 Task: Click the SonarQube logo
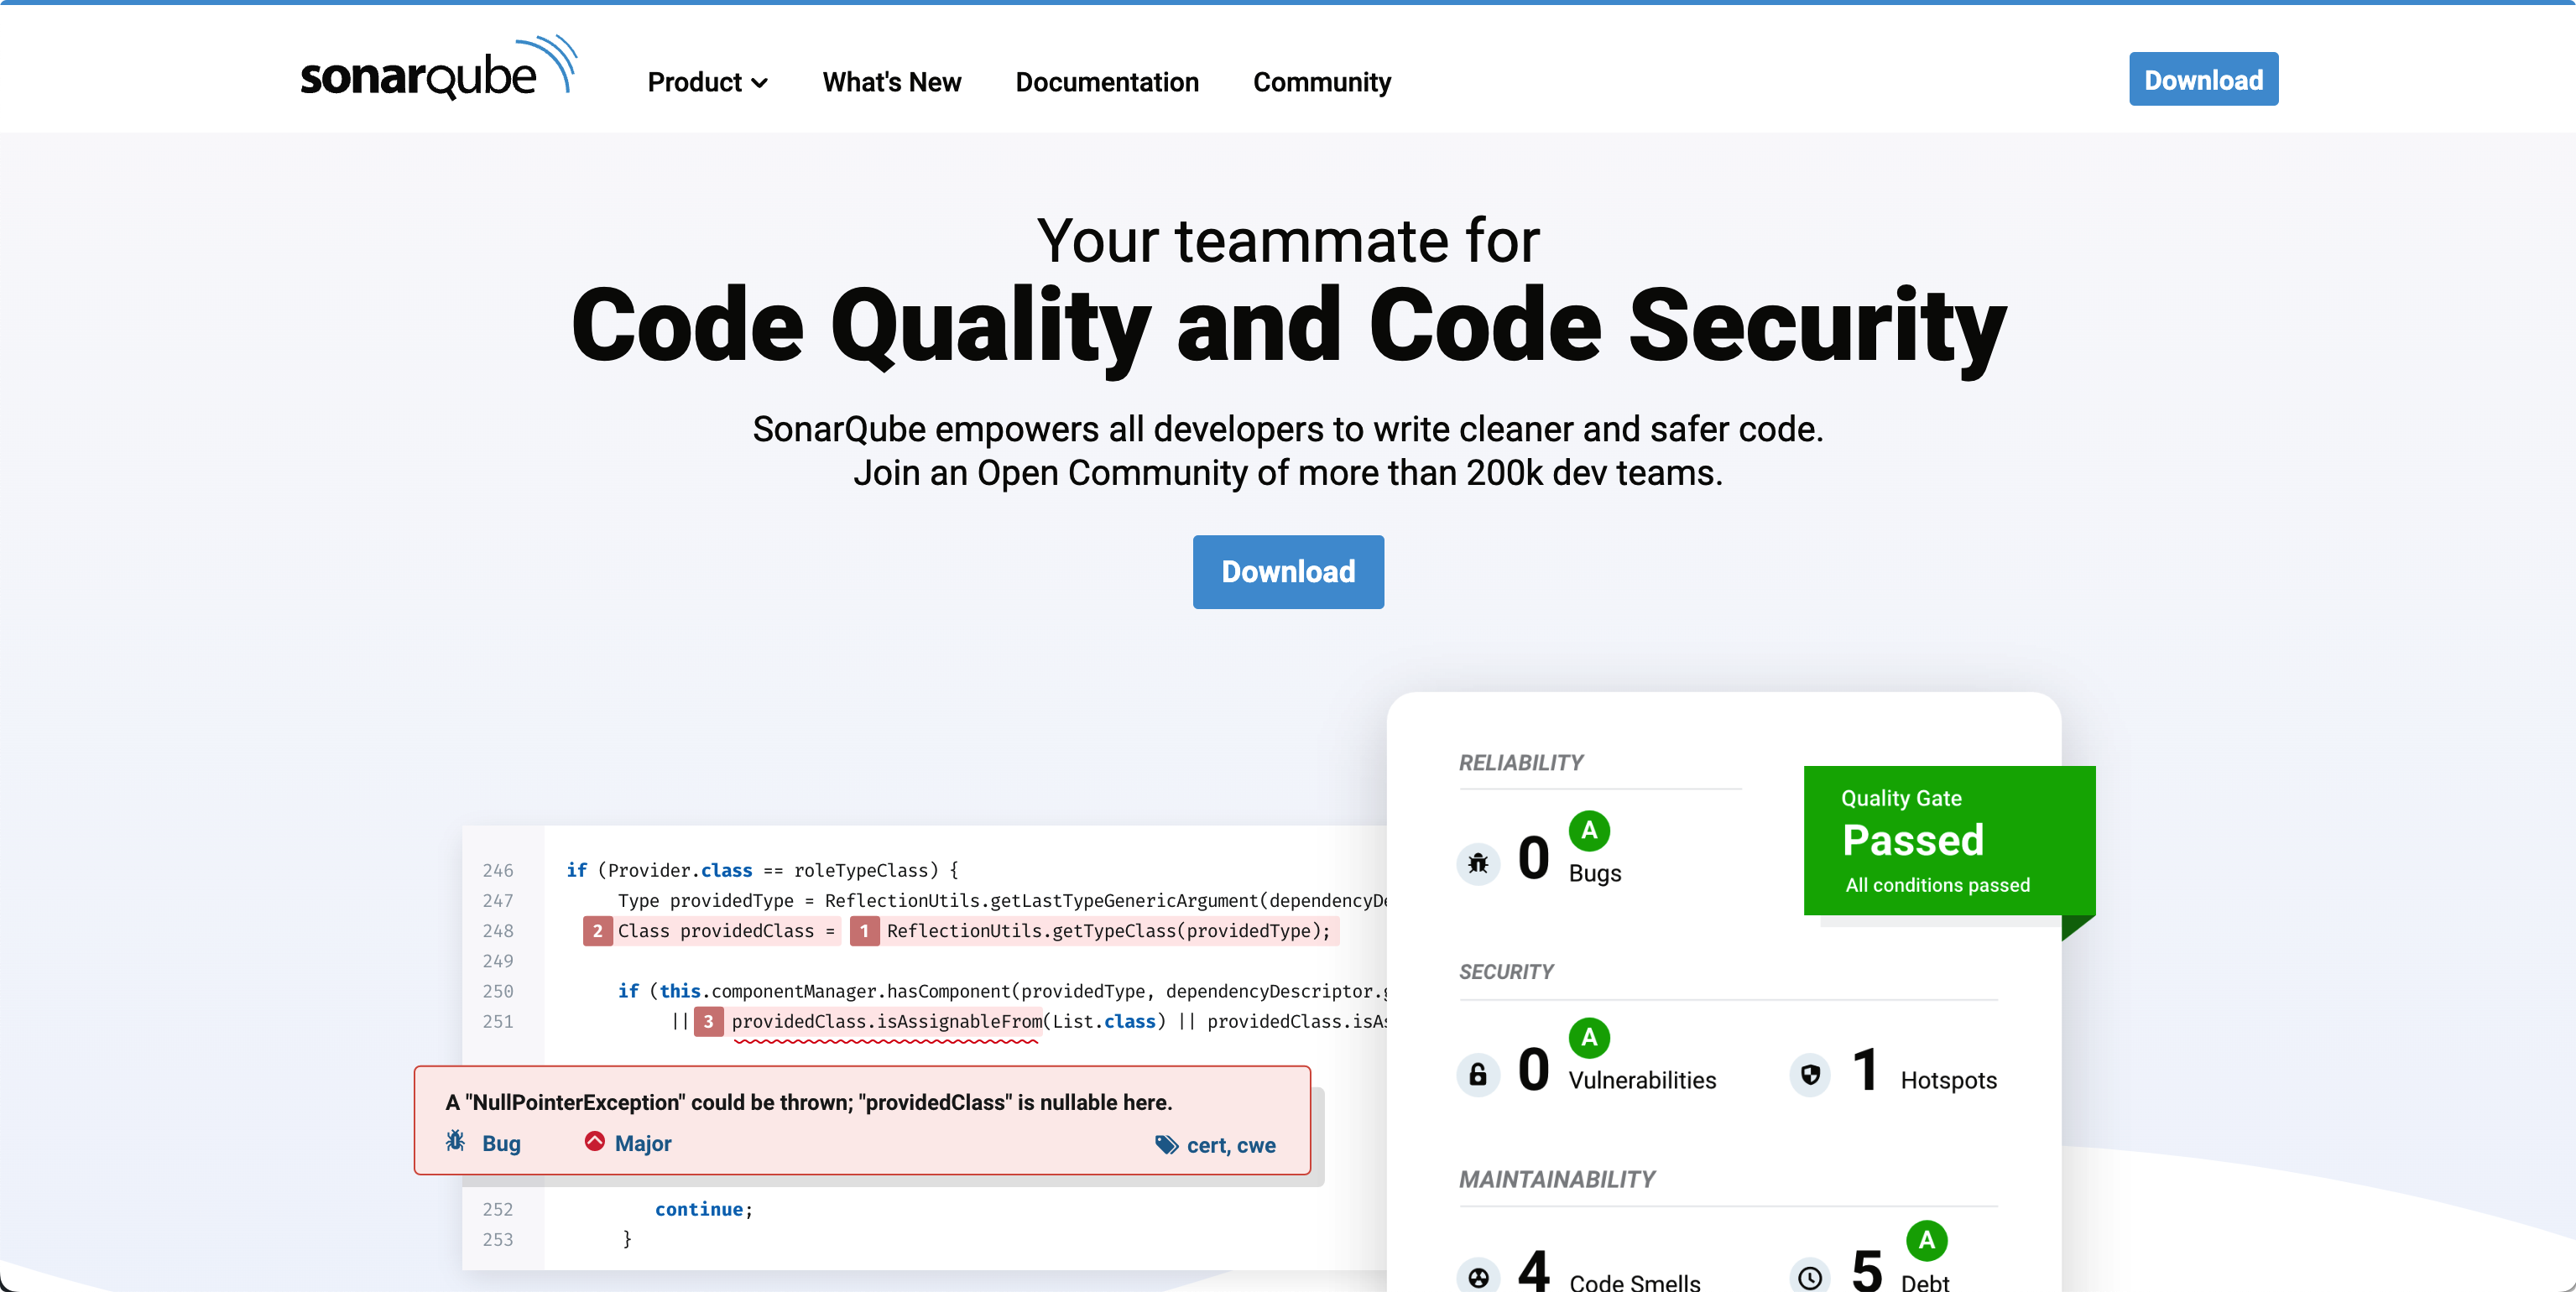coord(437,70)
